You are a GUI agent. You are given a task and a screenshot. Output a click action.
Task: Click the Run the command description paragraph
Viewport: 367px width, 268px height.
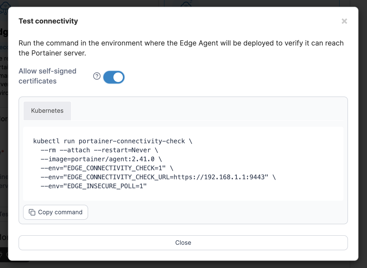pyautogui.click(x=181, y=48)
